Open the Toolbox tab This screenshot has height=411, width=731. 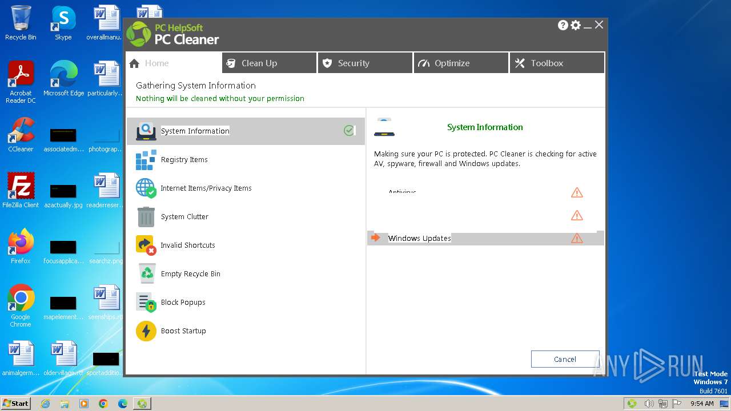click(557, 63)
